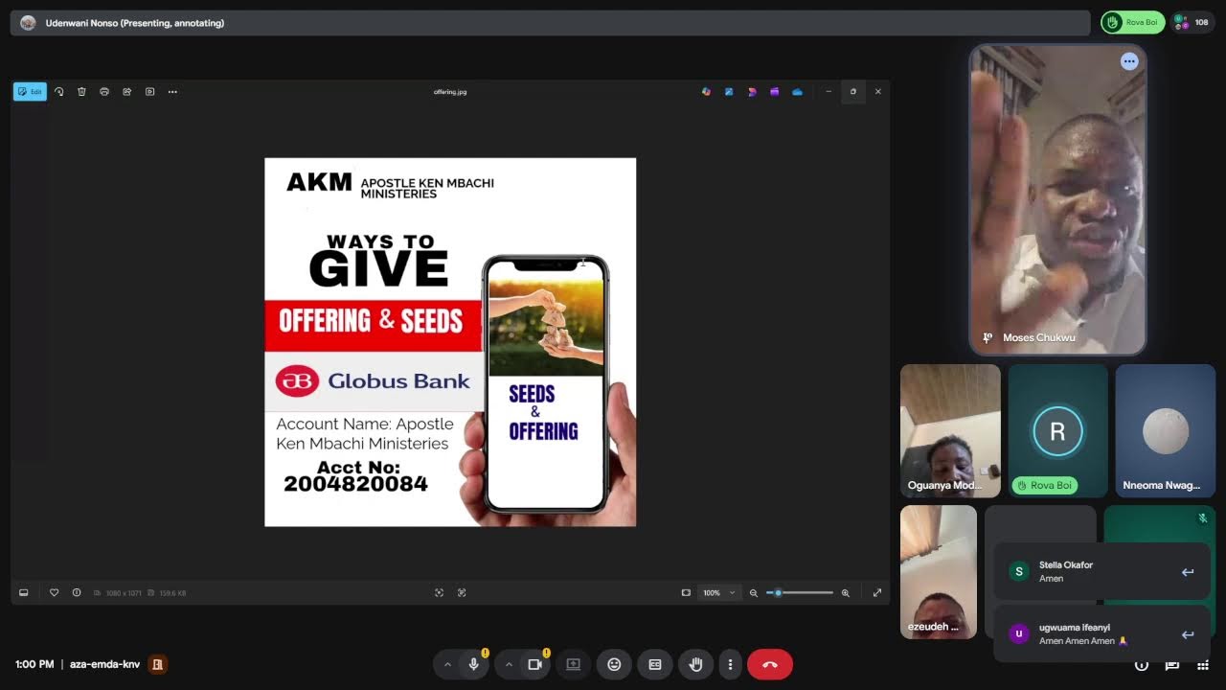The width and height of the screenshot is (1226, 690).
Task: Open more options in Meet controls
Action: (730, 664)
